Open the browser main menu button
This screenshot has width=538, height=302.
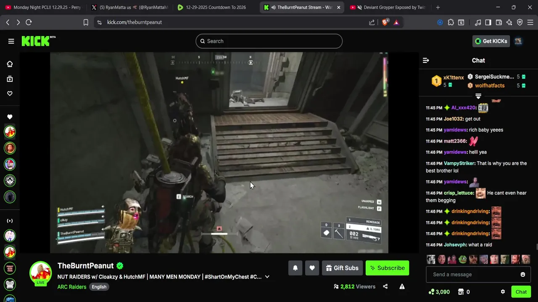[x=530, y=22]
